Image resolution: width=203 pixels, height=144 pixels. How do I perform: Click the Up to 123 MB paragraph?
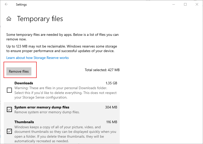pos(62,49)
